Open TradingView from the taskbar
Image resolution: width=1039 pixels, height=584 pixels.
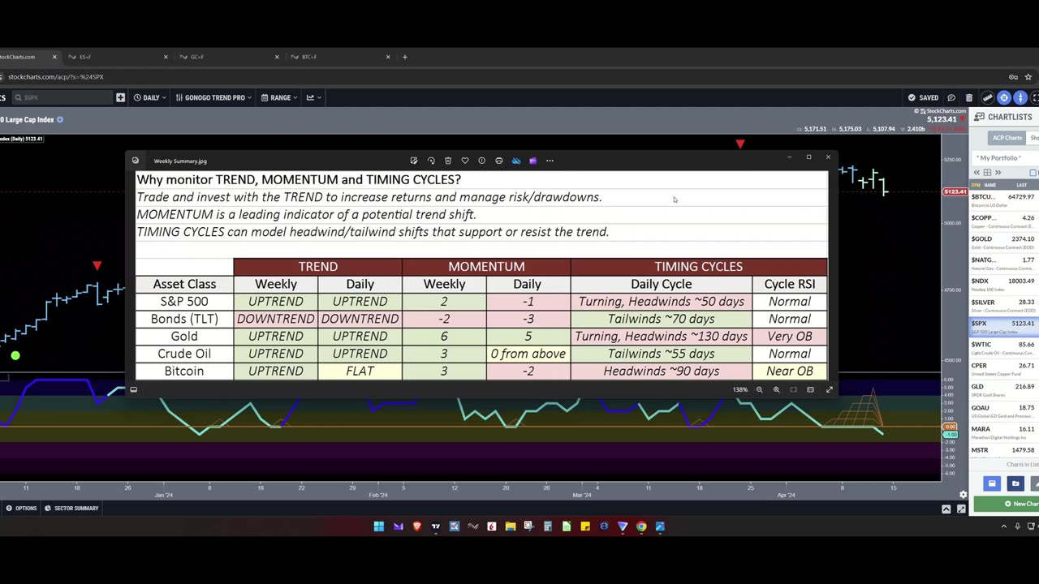coord(436,526)
